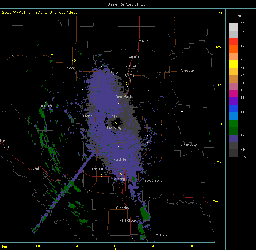Viewport: 256px width, 250px height.
Task: Click the dBZ legend heading
Action: pos(241,16)
